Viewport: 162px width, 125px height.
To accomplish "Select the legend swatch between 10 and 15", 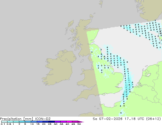I will (34, 122).
